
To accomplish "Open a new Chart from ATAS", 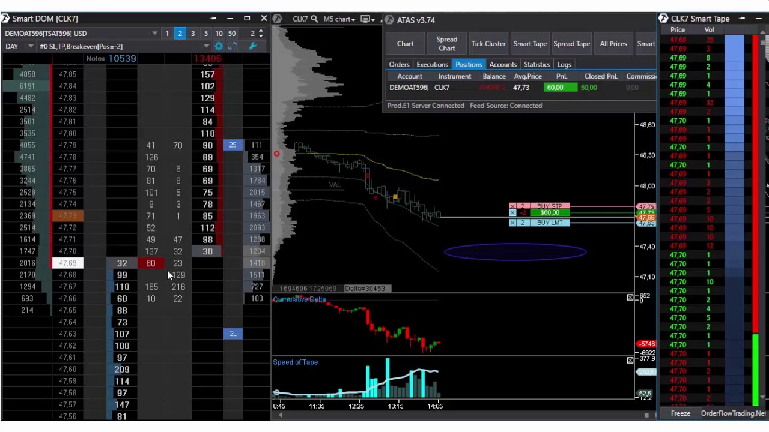I will (405, 44).
